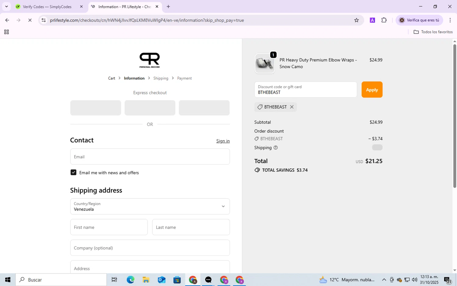Open the notification center icon
Screen dimensions: 457x286
447,280
